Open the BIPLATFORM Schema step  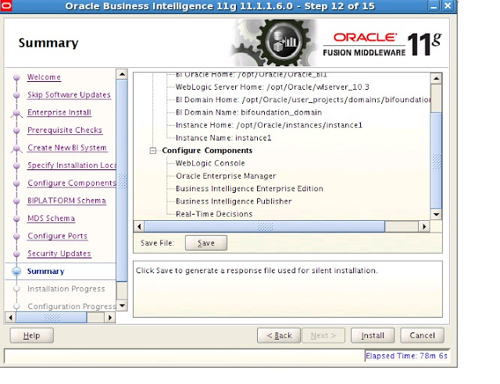pos(66,201)
